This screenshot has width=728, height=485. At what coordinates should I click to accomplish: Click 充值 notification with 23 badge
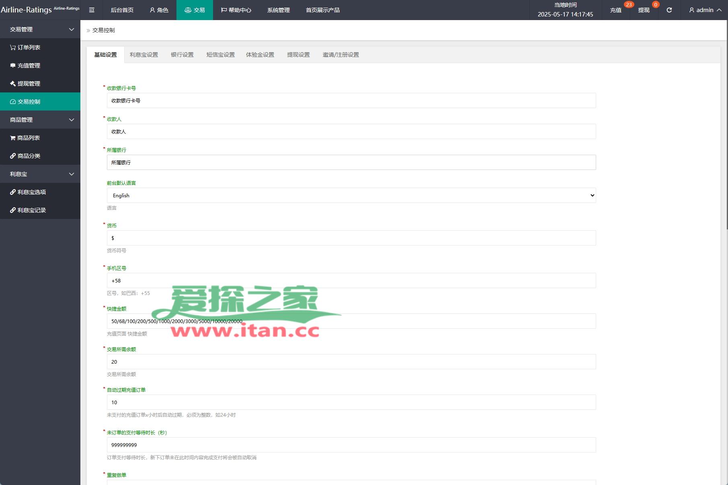[x=616, y=10]
